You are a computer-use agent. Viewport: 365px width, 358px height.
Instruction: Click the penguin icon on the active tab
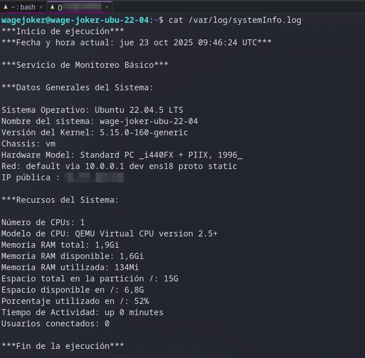point(53,7)
